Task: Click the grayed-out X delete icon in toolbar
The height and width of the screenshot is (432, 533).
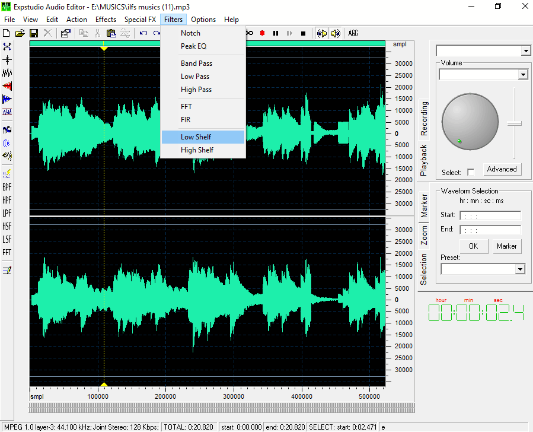Action: tap(47, 33)
